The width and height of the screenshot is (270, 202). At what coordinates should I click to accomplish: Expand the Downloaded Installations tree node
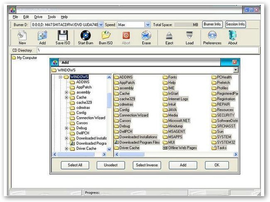(x=67, y=138)
